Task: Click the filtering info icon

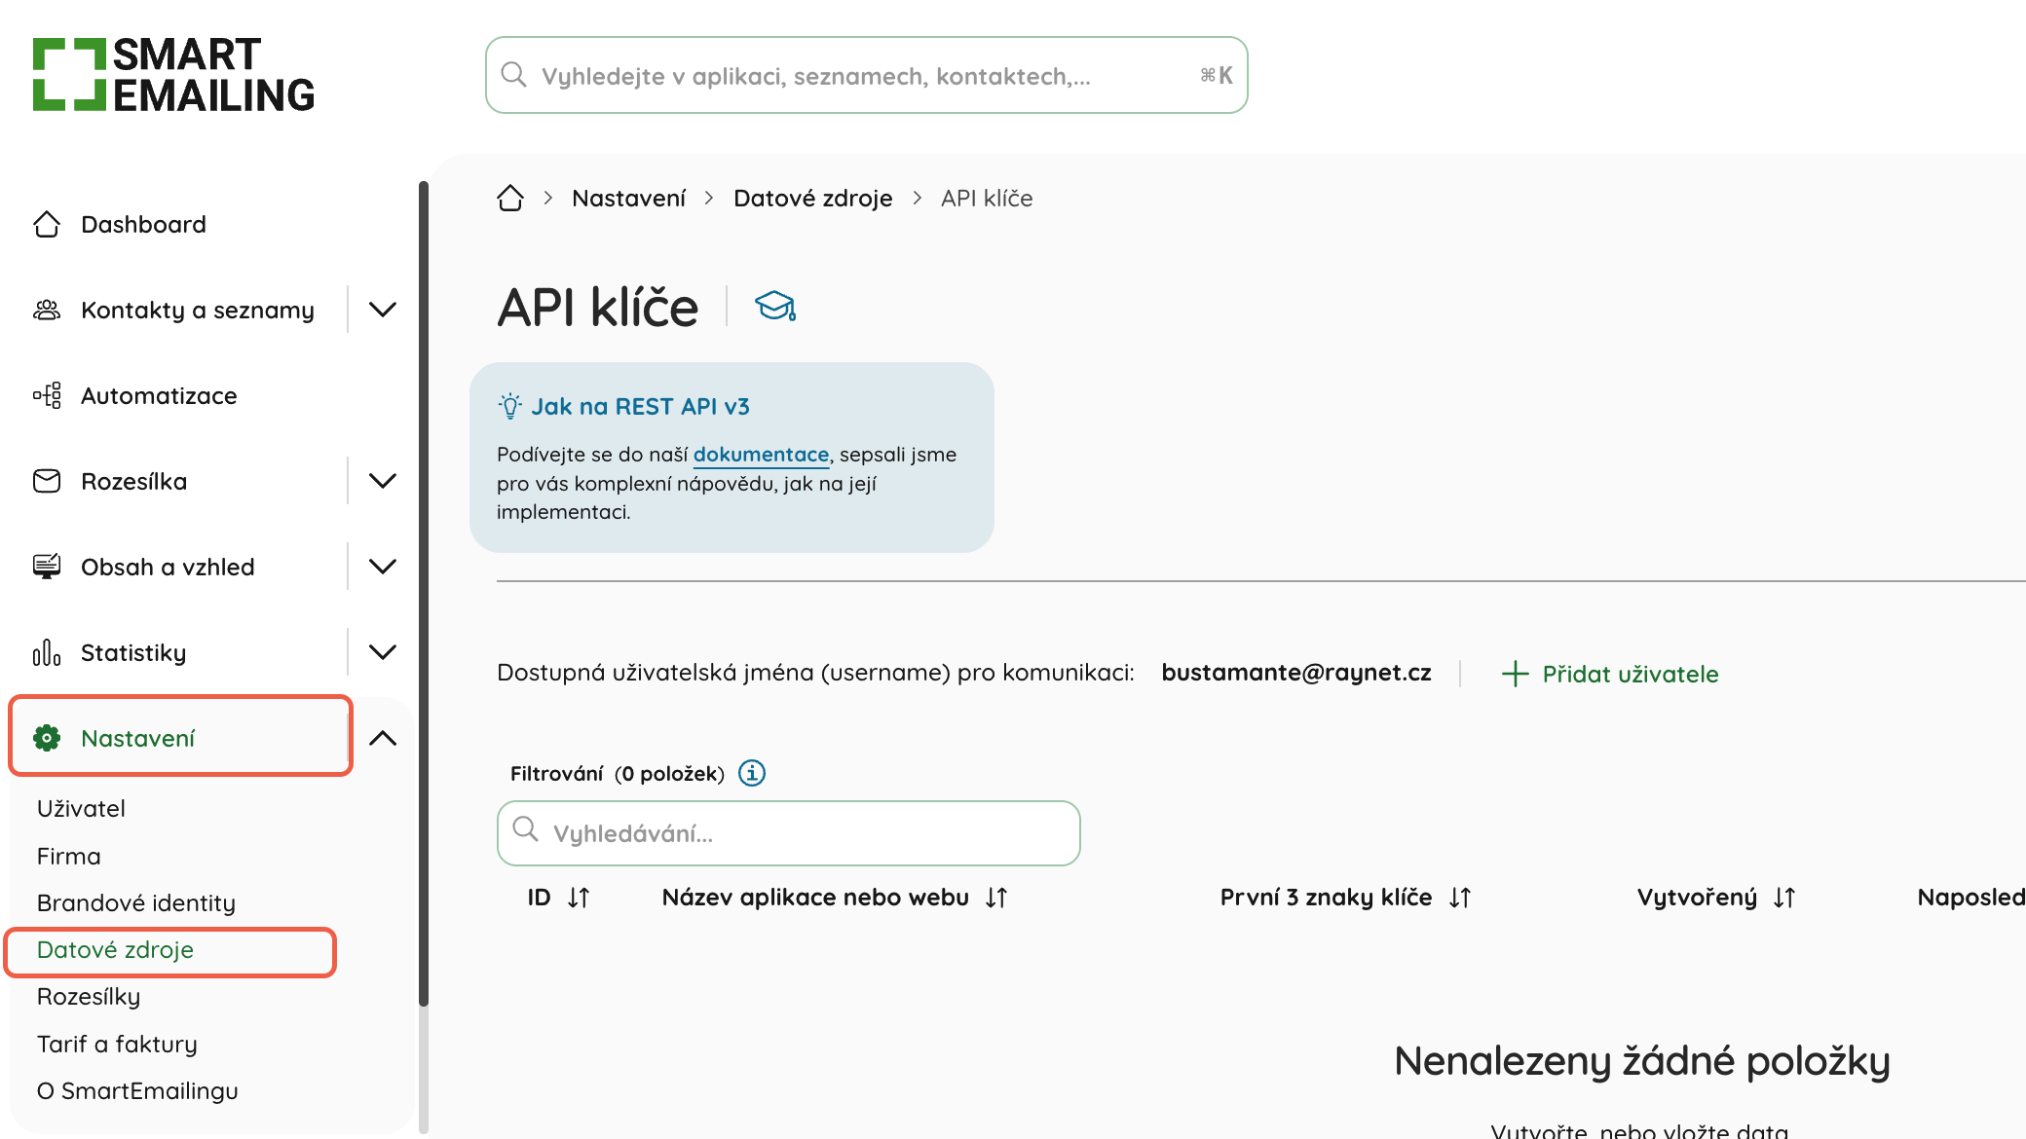Action: point(752,773)
